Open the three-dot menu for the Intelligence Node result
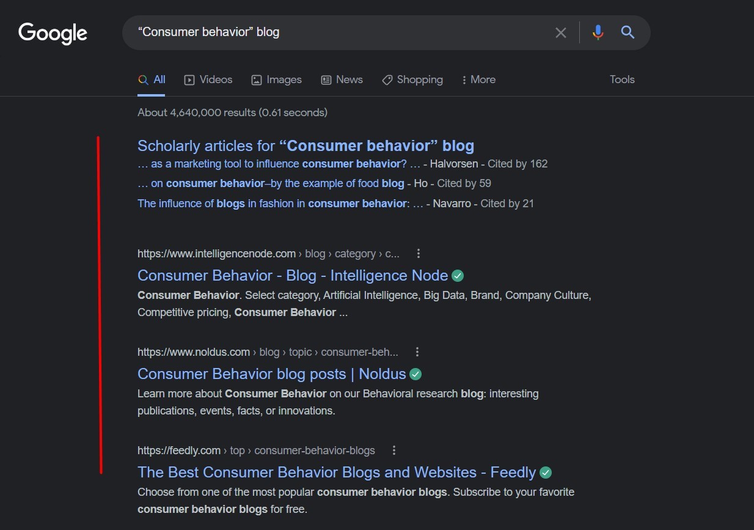Viewport: 754px width, 530px height. point(419,253)
